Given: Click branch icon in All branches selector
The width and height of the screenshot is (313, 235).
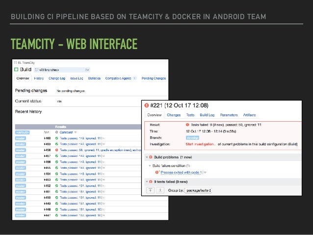Looking at the screenshot, I should (36, 70).
